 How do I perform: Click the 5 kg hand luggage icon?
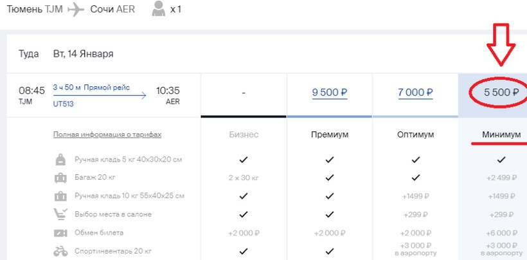(60, 159)
